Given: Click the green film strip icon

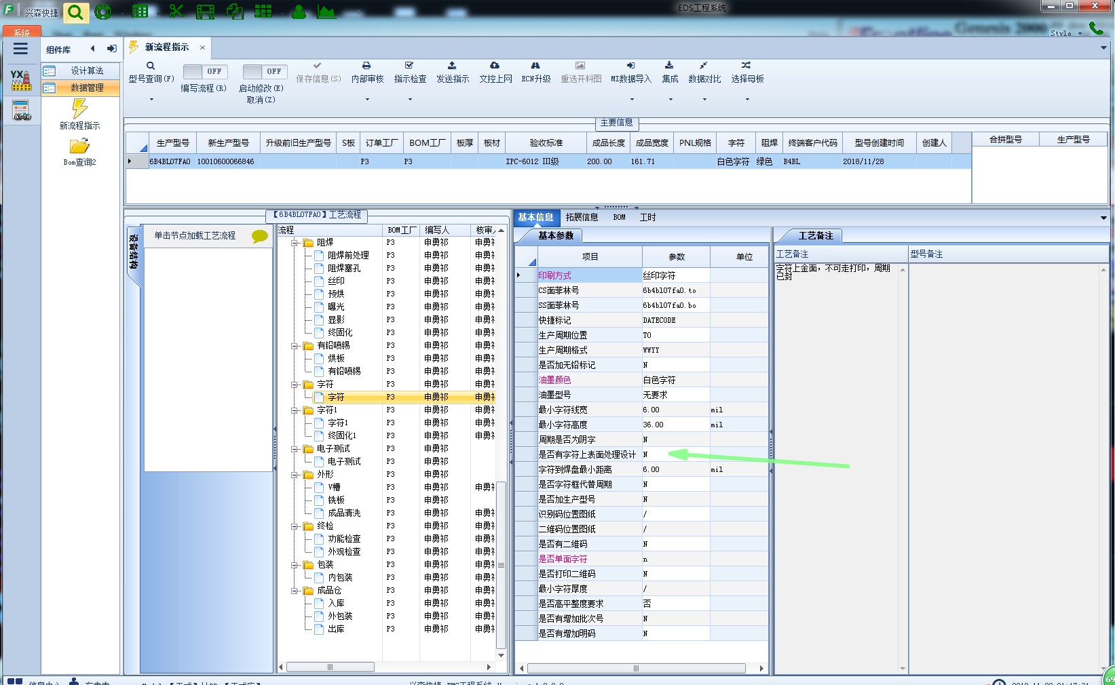Looking at the screenshot, I should [x=205, y=12].
